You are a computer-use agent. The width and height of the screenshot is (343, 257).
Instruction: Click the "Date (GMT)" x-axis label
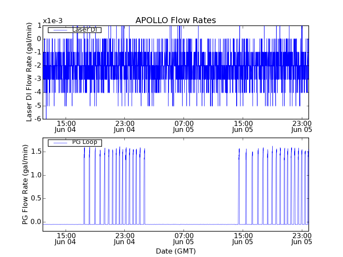pos(176,251)
